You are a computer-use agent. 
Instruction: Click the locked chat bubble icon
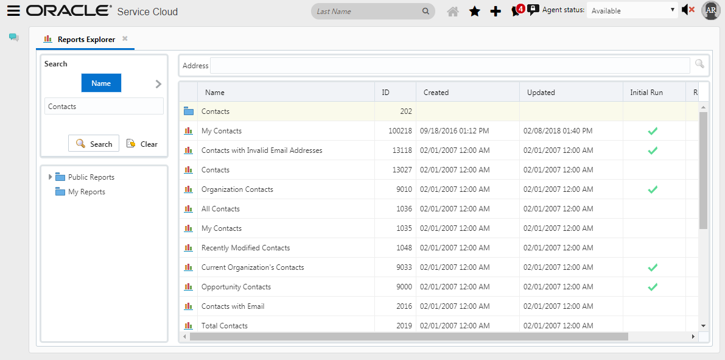click(533, 10)
